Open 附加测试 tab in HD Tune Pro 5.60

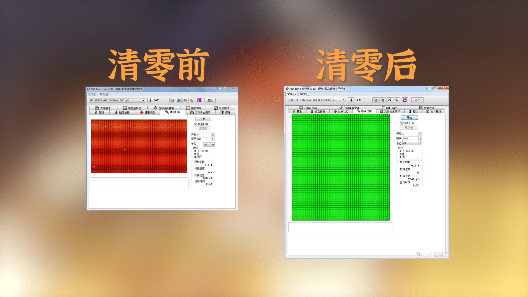222,108
